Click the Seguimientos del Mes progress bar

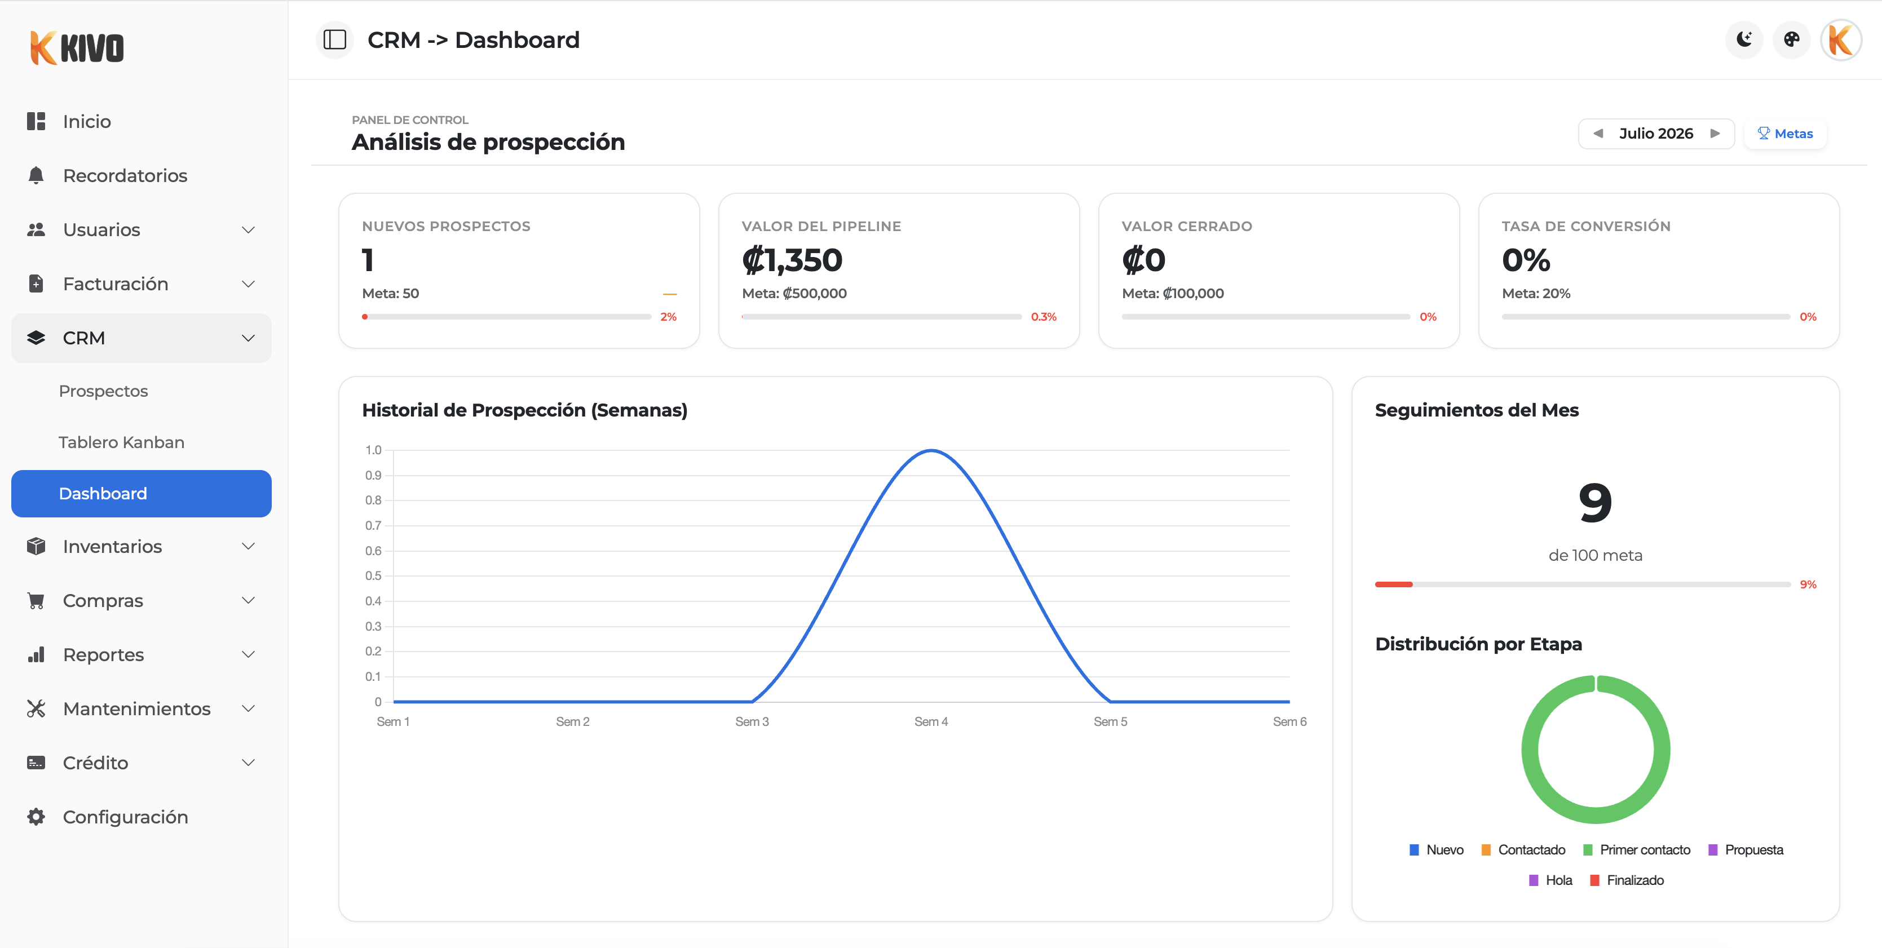1583,584
